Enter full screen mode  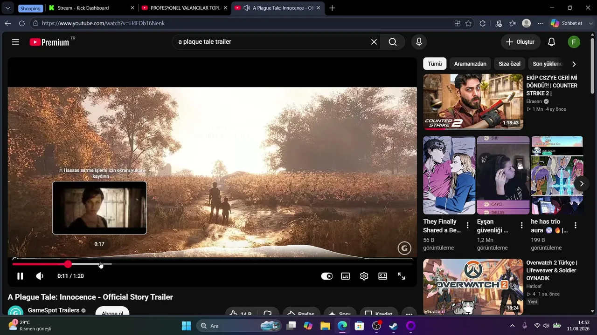(x=402, y=276)
